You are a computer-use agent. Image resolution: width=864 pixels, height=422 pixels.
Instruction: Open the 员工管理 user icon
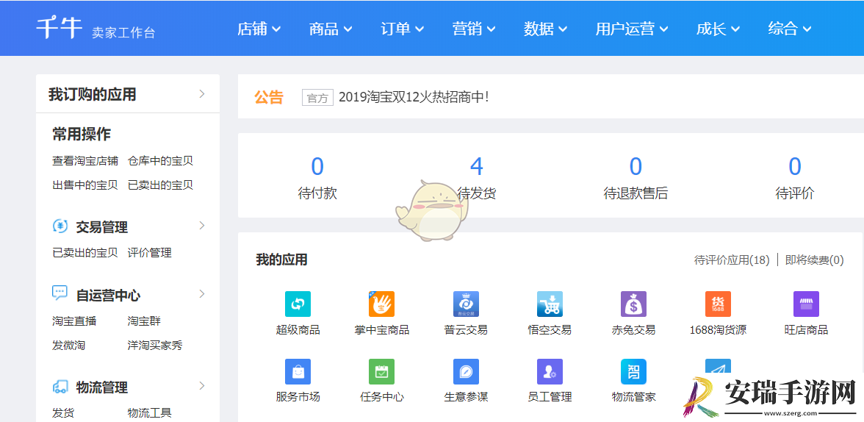pyautogui.click(x=550, y=372)
